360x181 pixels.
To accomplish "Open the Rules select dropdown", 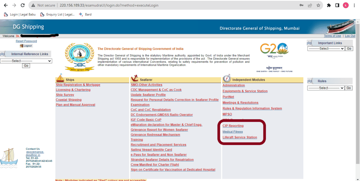I will [x=326, y=88].
